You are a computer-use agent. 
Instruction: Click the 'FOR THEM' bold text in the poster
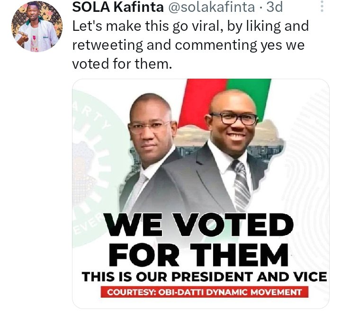coord(198,255)
